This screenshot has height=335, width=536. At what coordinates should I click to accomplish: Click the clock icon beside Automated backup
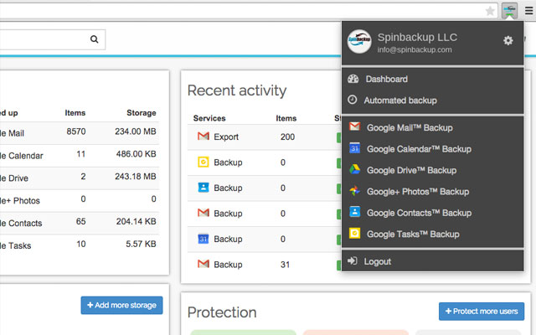coord(352,100)
